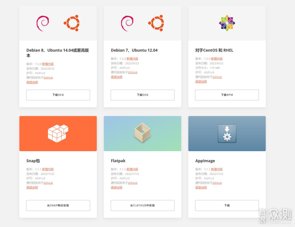Click the Snap package cubes icon
Screen dimensions: 295x227
(58, 134)
